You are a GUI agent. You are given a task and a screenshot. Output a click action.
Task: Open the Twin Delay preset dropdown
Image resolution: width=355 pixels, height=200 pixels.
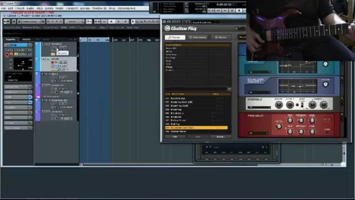[x=258, y=133]
